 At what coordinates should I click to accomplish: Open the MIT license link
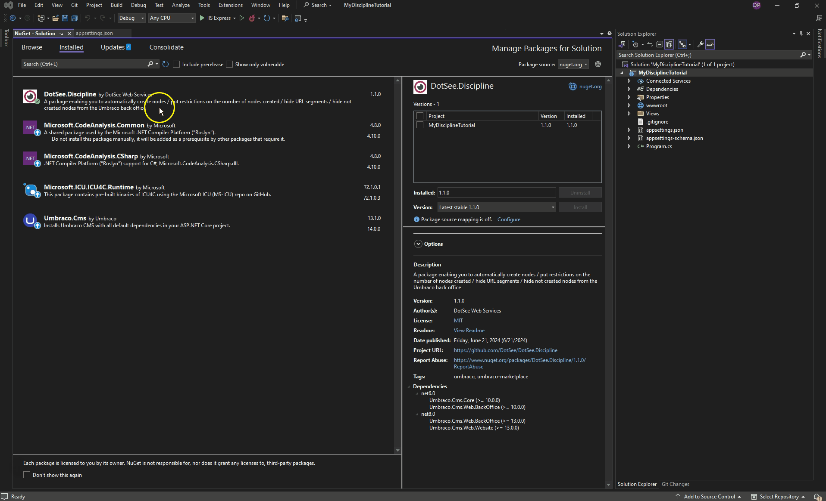[x=458, y=321]
